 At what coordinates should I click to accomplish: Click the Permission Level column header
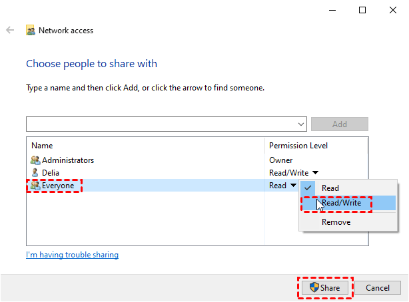[x=298, y=146]
